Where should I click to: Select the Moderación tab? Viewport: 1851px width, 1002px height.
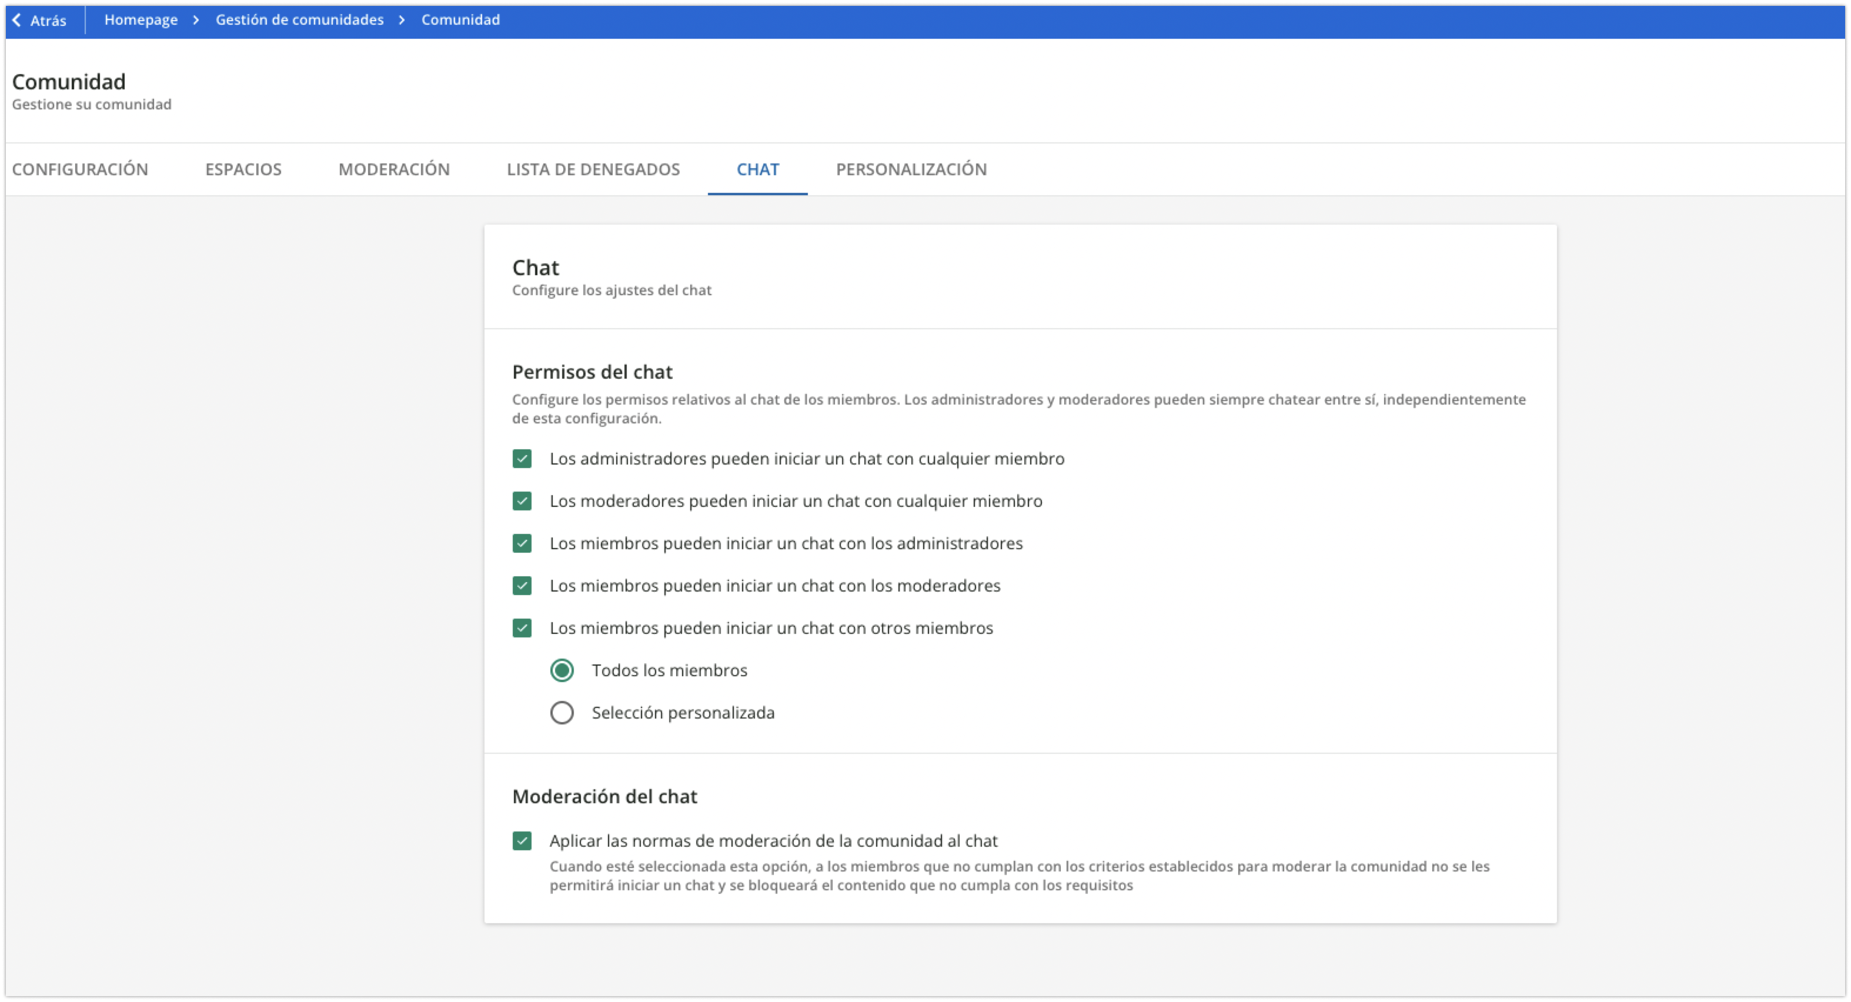tap(394, 169)
